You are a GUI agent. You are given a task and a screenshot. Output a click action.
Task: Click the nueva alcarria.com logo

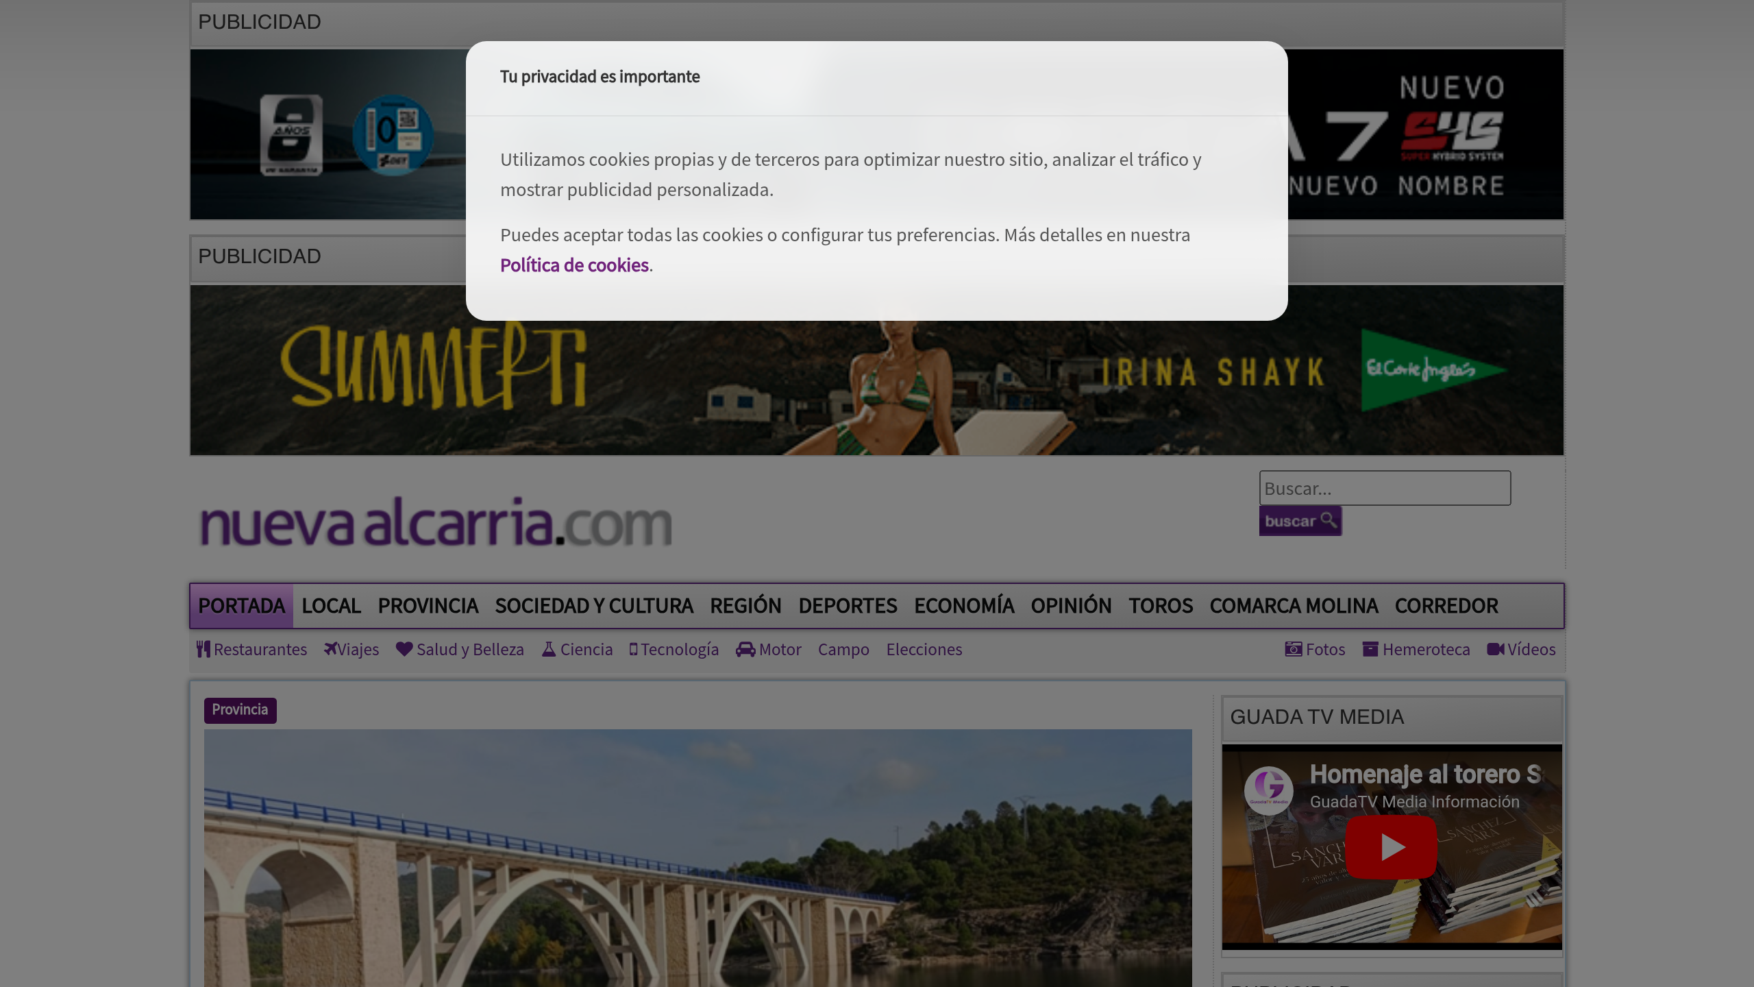pyautogui.click(x=436, y=522)
